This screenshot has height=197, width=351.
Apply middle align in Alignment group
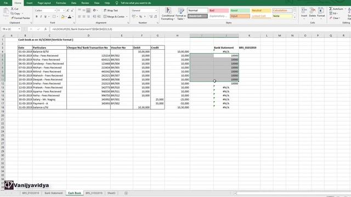[84, 10]
